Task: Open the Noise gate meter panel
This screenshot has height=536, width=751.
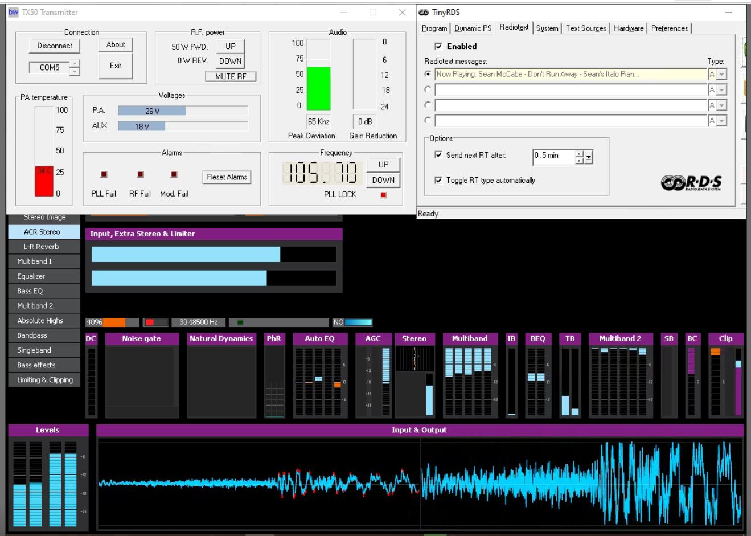Action: 141,375
